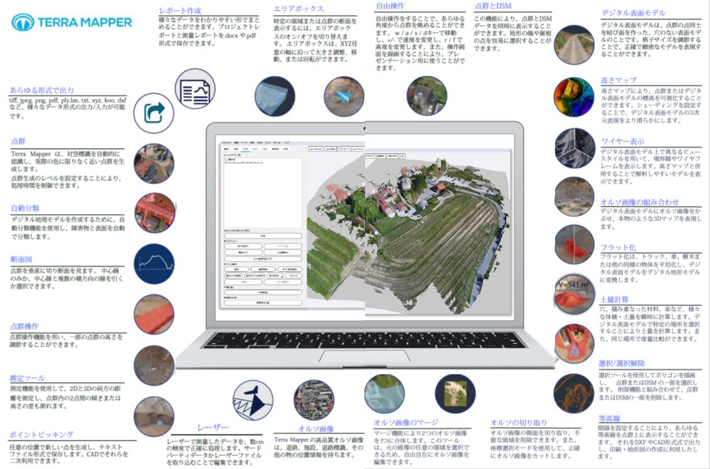Select the ワイヤー表示 heading
Image resolution: width=710 pixels, height=469 pixels.
[623, 141]
